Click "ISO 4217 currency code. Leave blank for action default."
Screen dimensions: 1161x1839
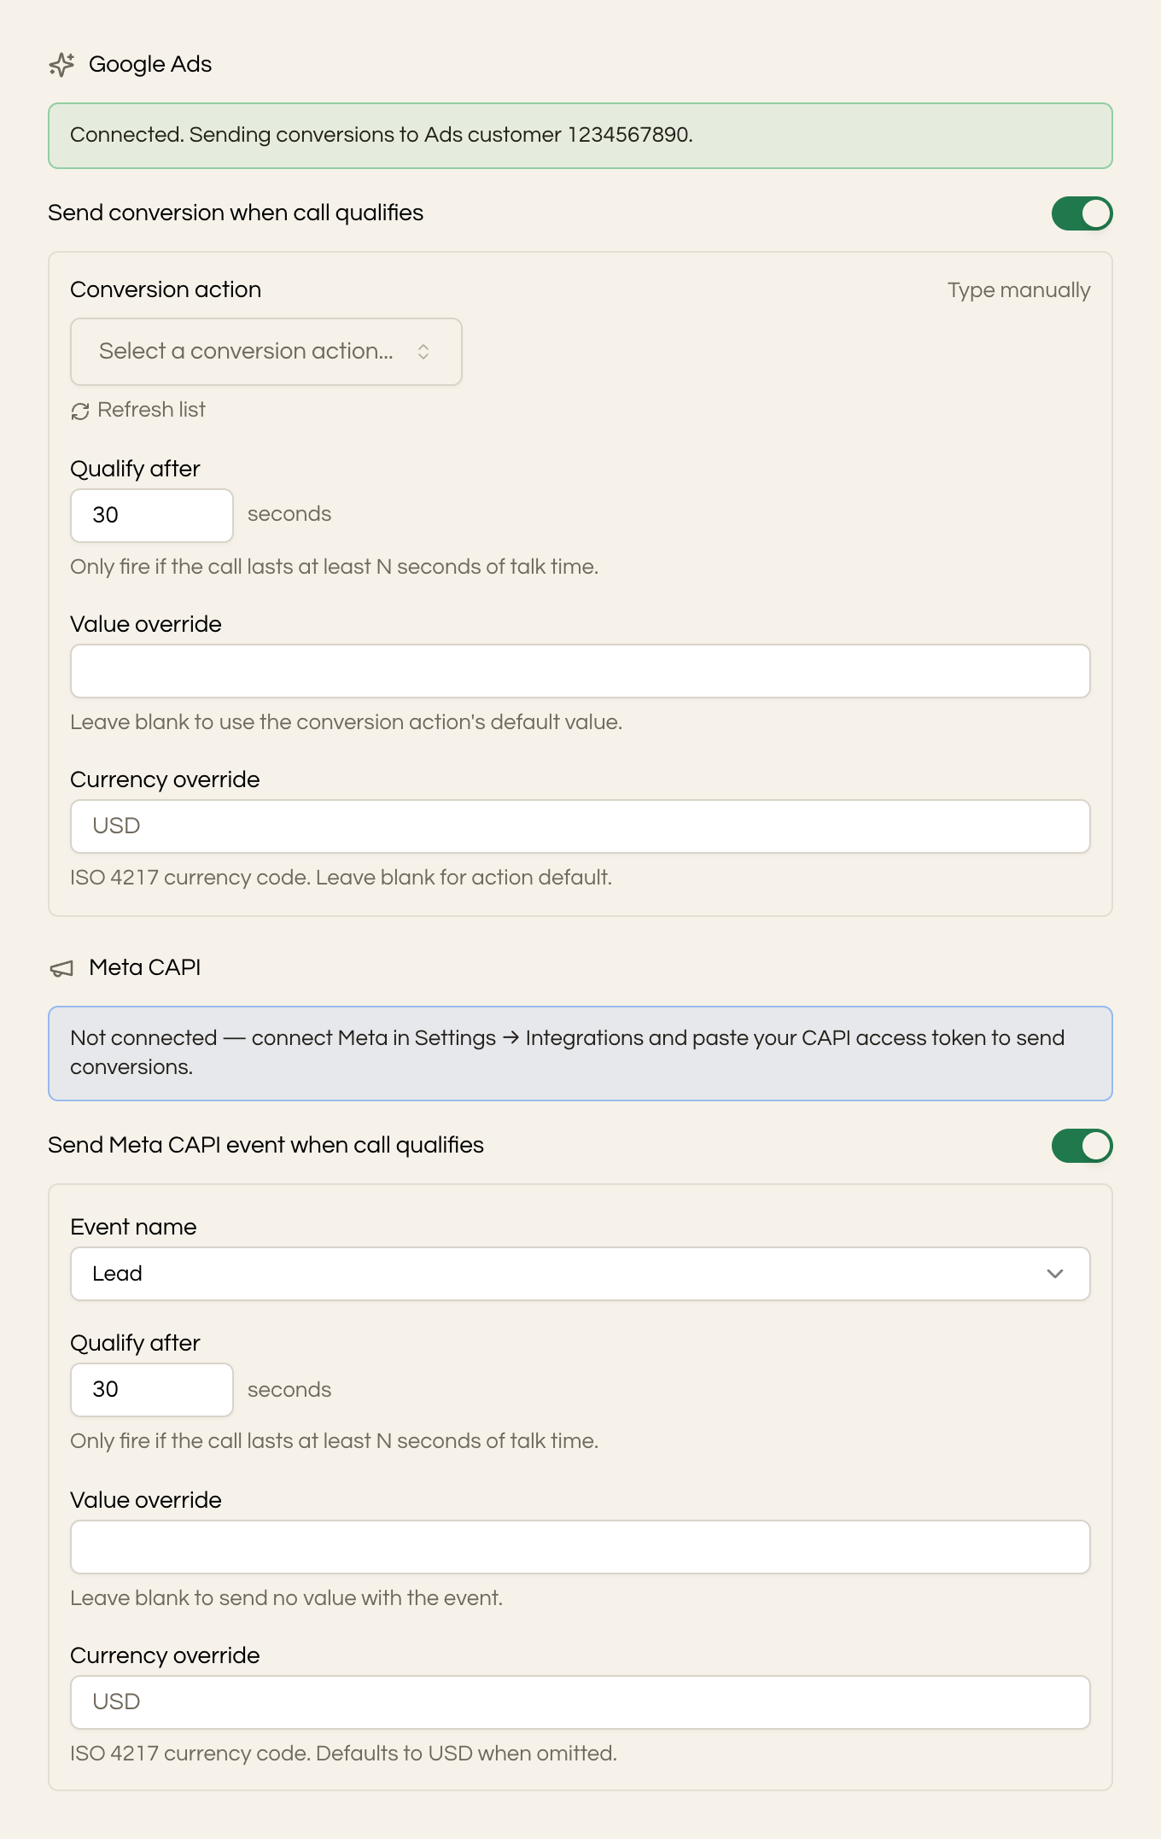(x=341, y=878)
